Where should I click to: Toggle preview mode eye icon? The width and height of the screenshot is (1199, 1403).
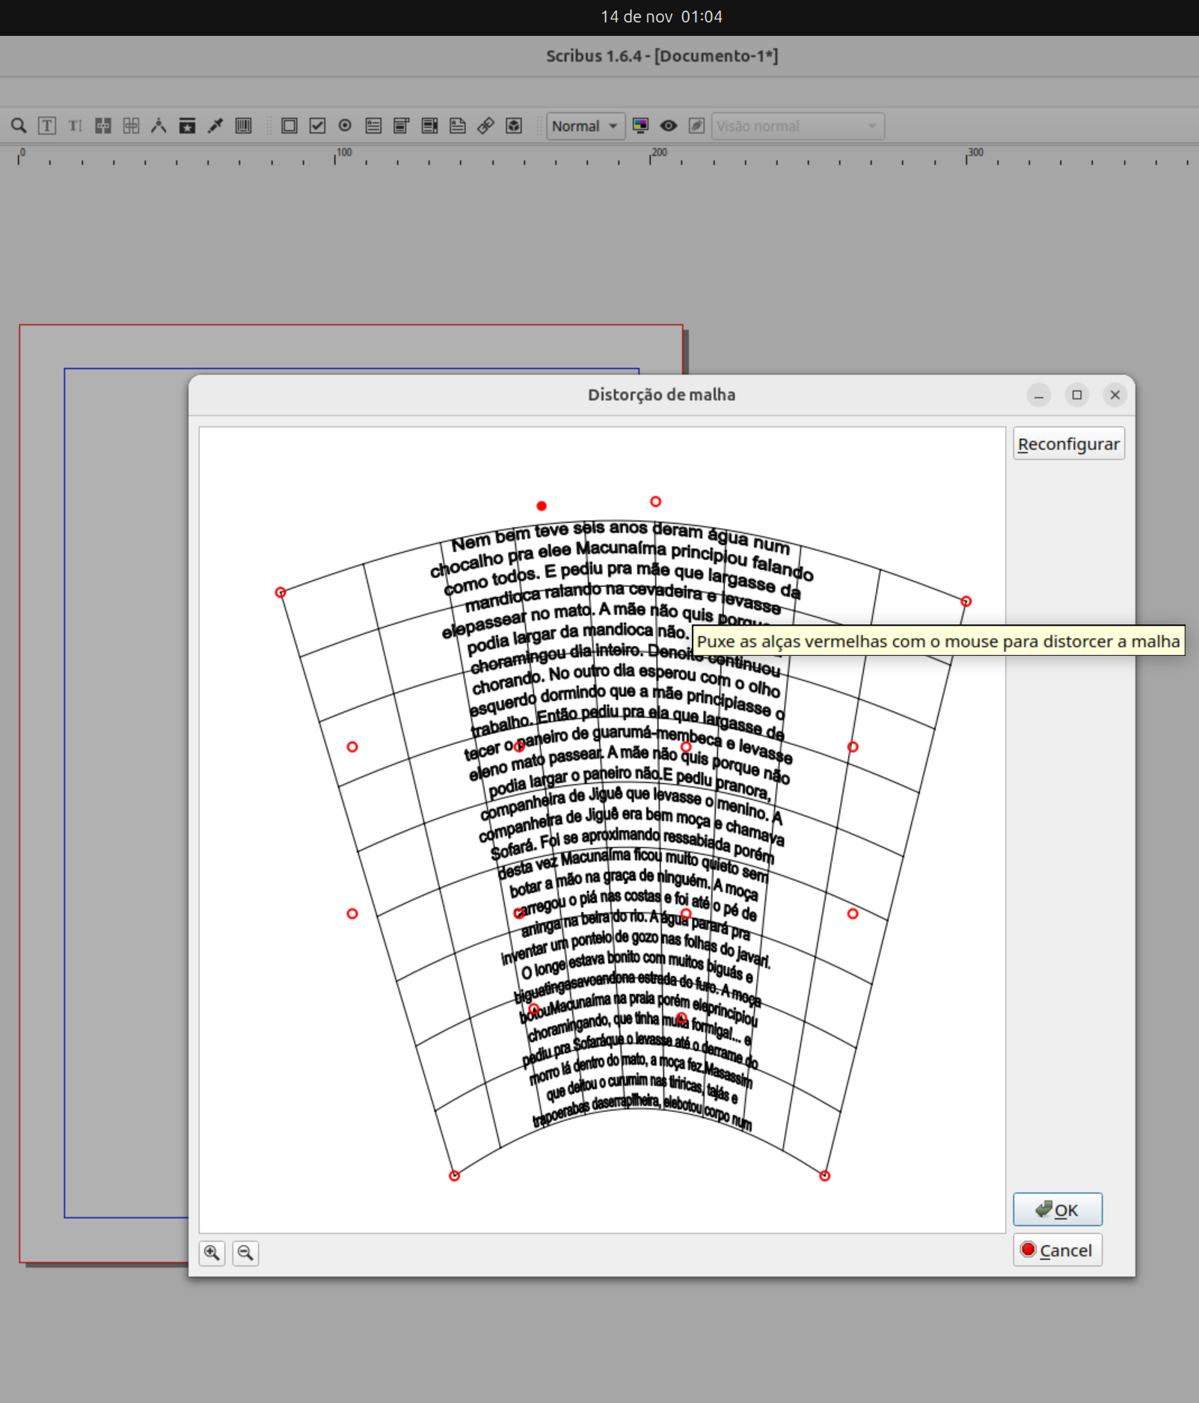668,126
